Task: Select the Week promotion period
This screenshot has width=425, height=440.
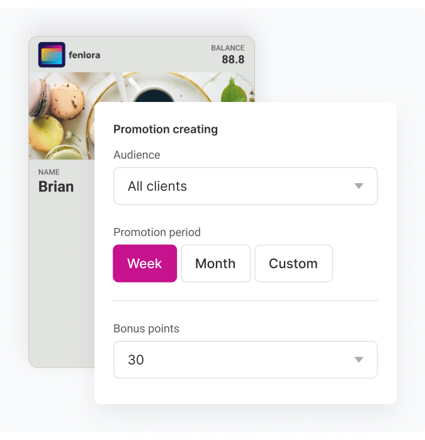Action: (145, 263)
